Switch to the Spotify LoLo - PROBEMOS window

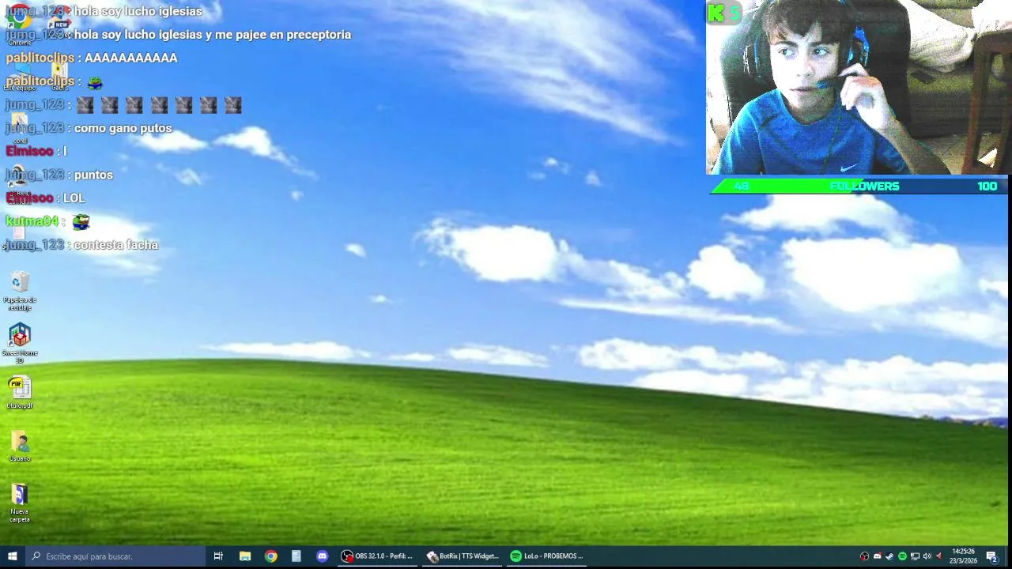click(547, 556)
